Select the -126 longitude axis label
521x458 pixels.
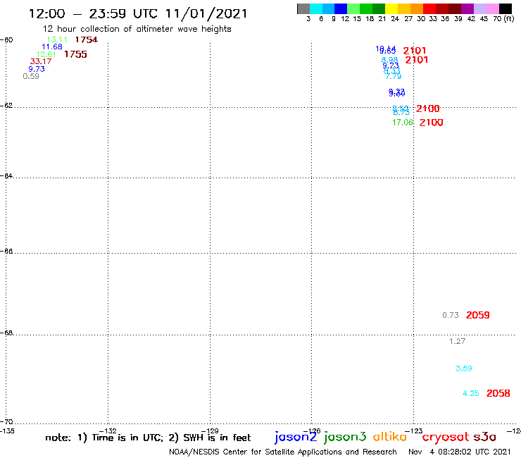[312, 431]
